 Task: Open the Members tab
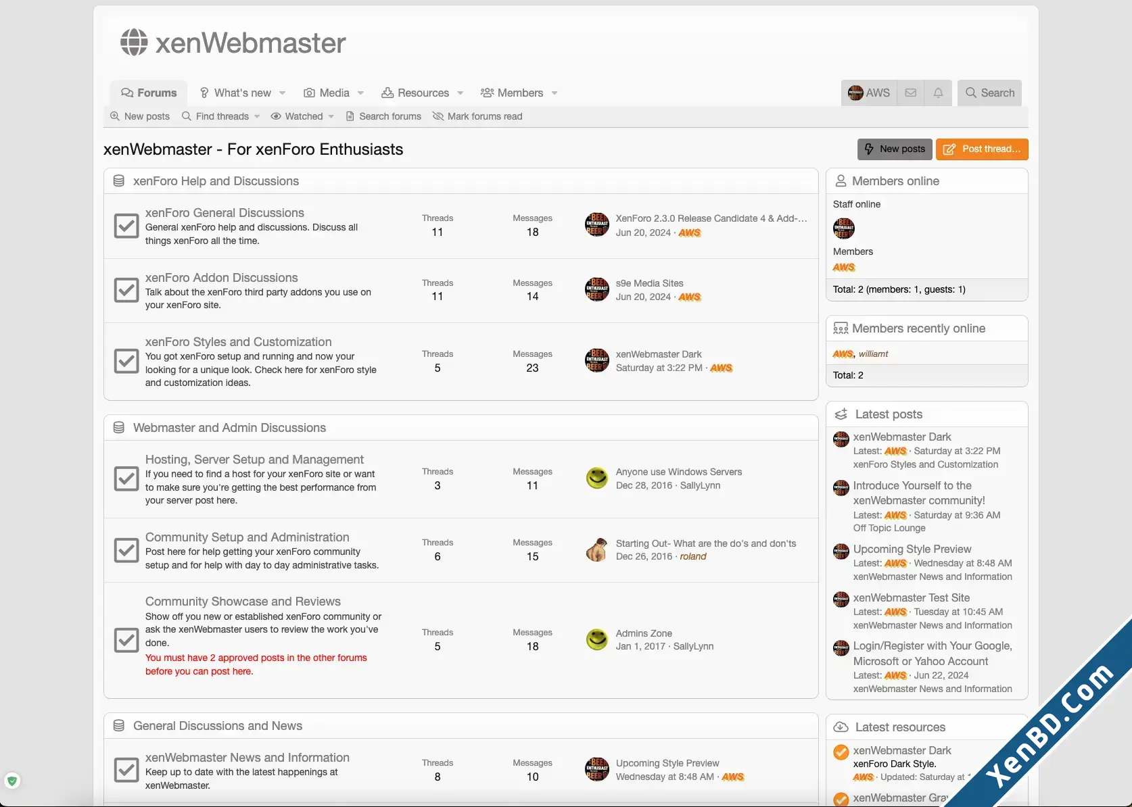point(512,93)
